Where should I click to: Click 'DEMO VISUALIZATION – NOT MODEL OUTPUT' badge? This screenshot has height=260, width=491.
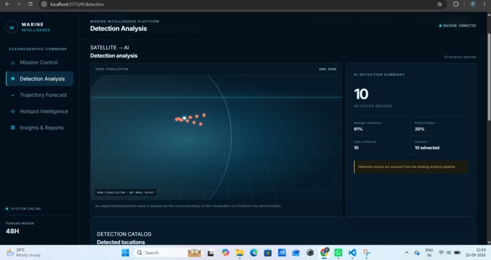point(125,193)
